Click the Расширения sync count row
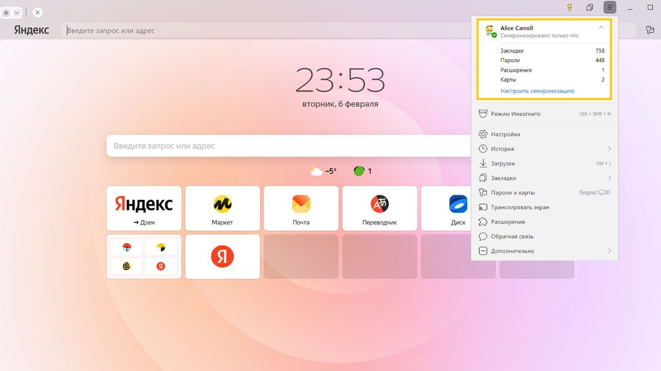 click(552, 70)
